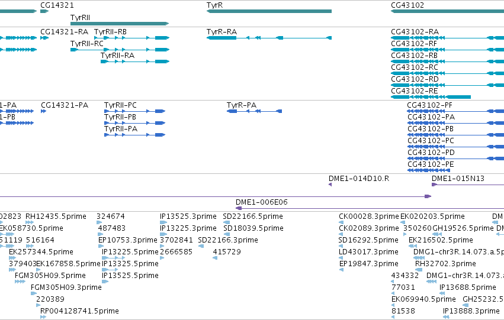Click the IP13525.3prime EST label
The image size is (504, 320).
tap(188, 216)
